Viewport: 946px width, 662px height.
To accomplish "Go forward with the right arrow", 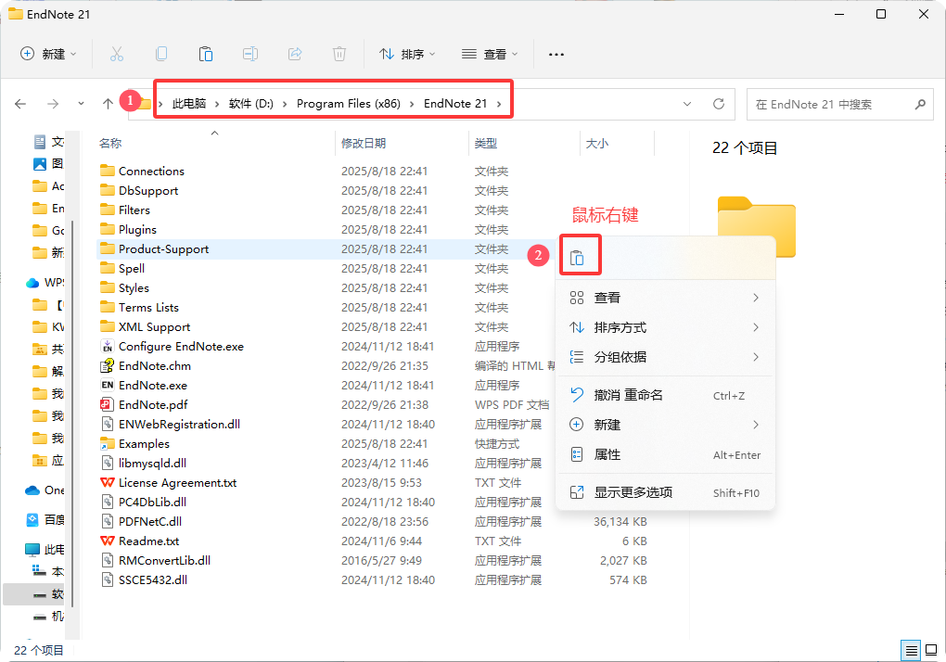I will (53, 104).
